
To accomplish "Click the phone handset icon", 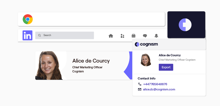I will click(140, 84).
